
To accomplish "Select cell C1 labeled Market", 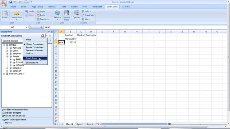I will pos(81,35).
